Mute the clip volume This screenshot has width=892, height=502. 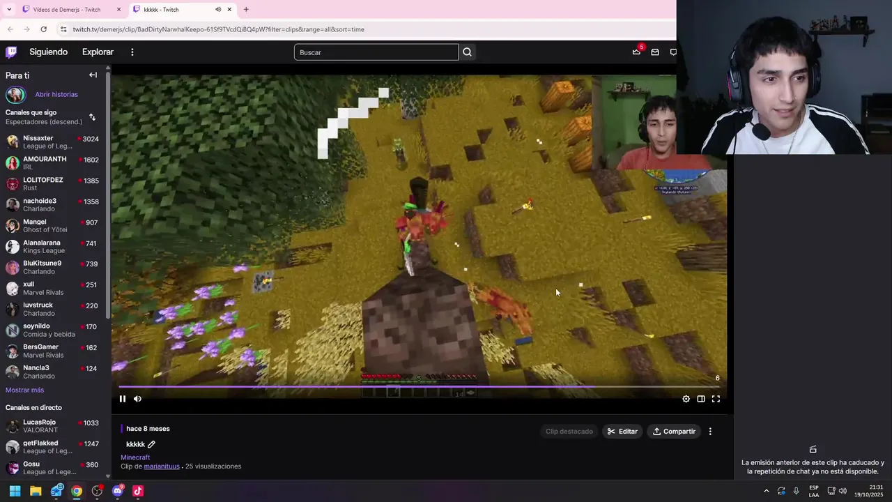click(137, 399)
